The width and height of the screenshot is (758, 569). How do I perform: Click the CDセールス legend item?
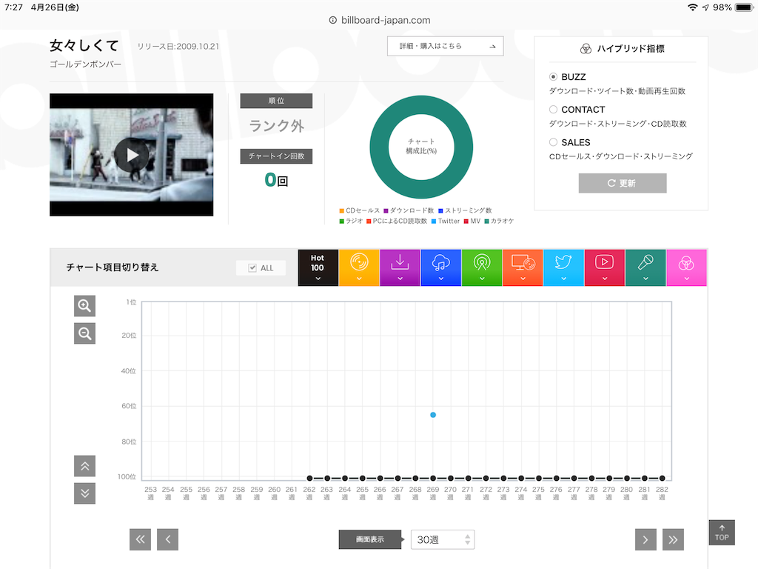click(359, 210)
